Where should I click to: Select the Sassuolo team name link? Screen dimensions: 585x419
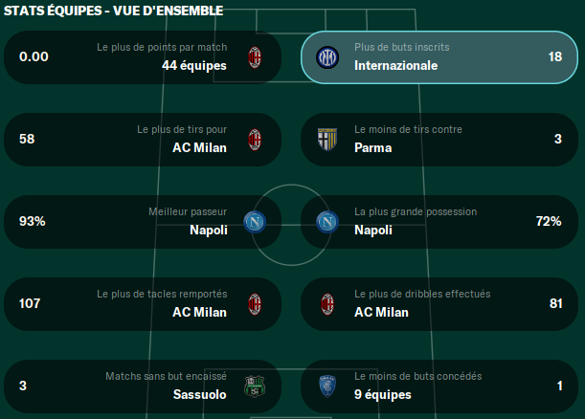[x=199, y=394]
